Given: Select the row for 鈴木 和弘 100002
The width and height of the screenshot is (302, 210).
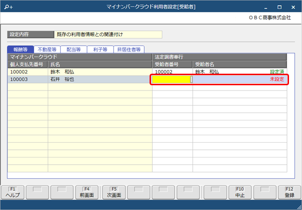Looking at the screenshot, I should (x=147, y=72).
